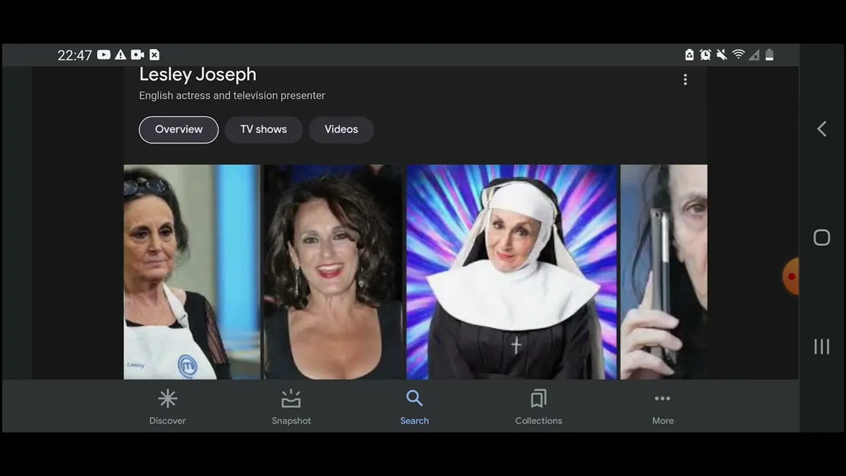Image resolution: width=846 pixels, height=476 pixels.
Task: Open the photo of woman holding a phone
Action: coord(664,272)
